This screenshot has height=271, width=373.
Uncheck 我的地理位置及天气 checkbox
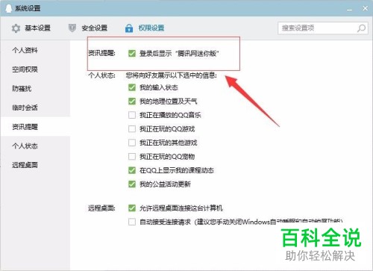(x=132, y=102)
